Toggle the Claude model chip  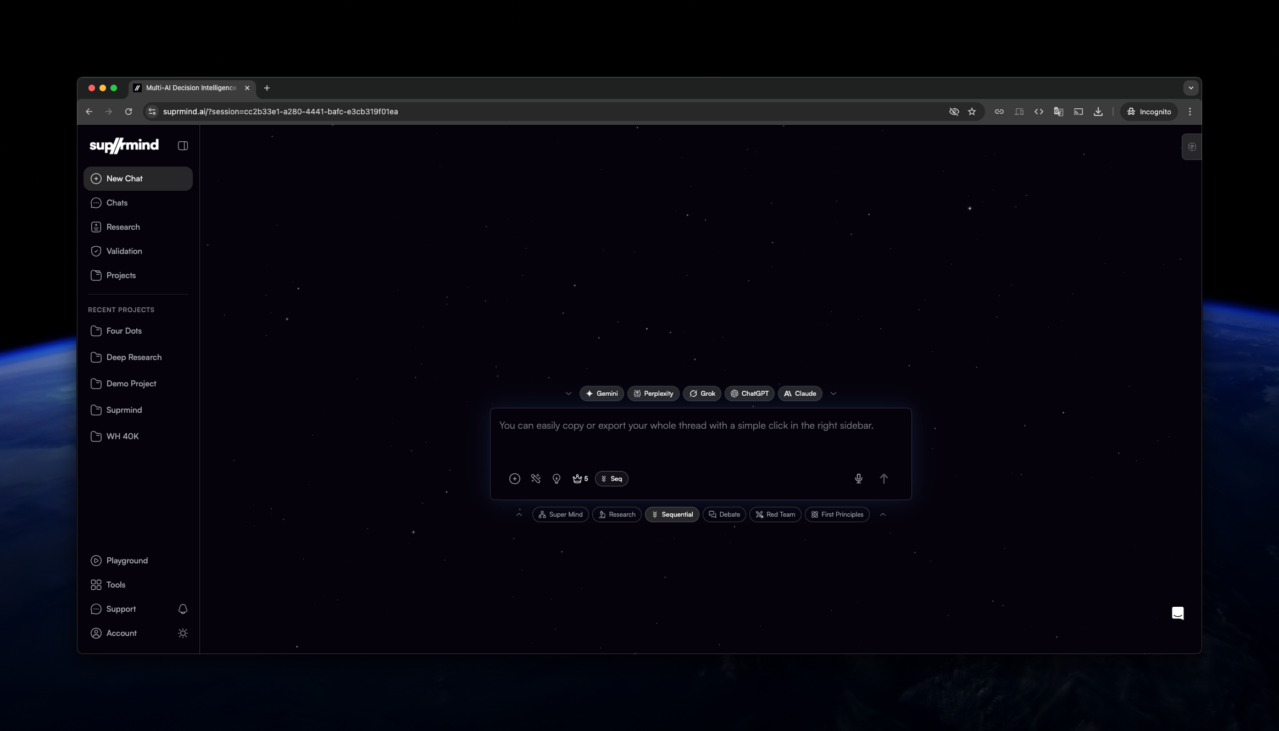pos(800,394)
